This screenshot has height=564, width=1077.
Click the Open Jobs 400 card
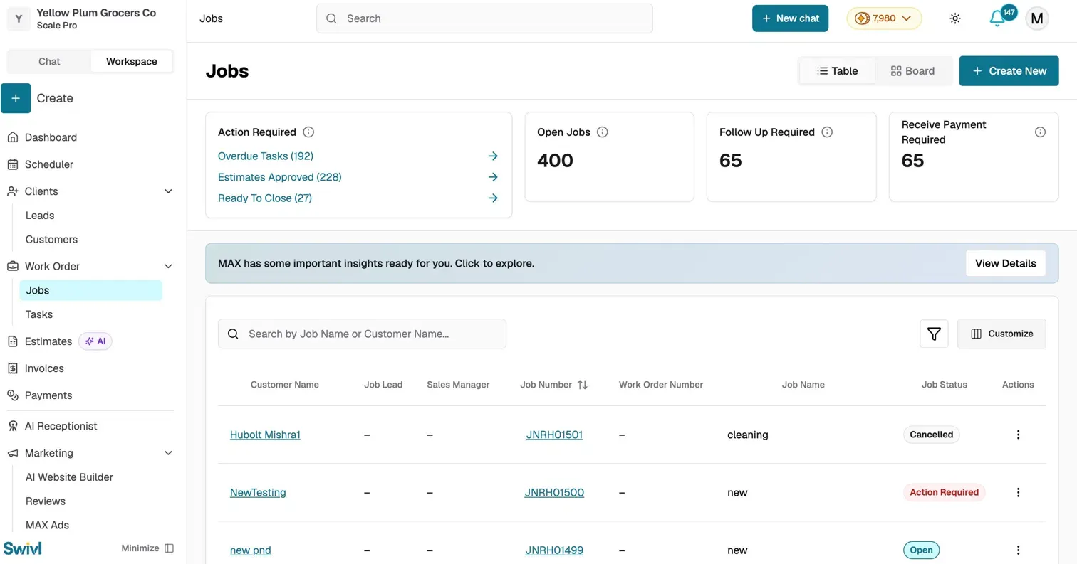point(609,156)
